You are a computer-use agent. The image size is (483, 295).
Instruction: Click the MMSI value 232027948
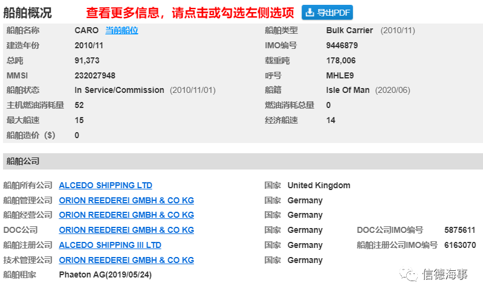95,75
